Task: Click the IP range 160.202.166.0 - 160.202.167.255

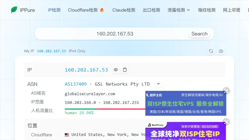Action: (102, 103)
